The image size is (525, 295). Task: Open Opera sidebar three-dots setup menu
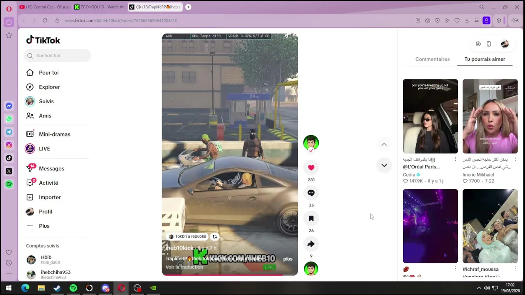9,273
